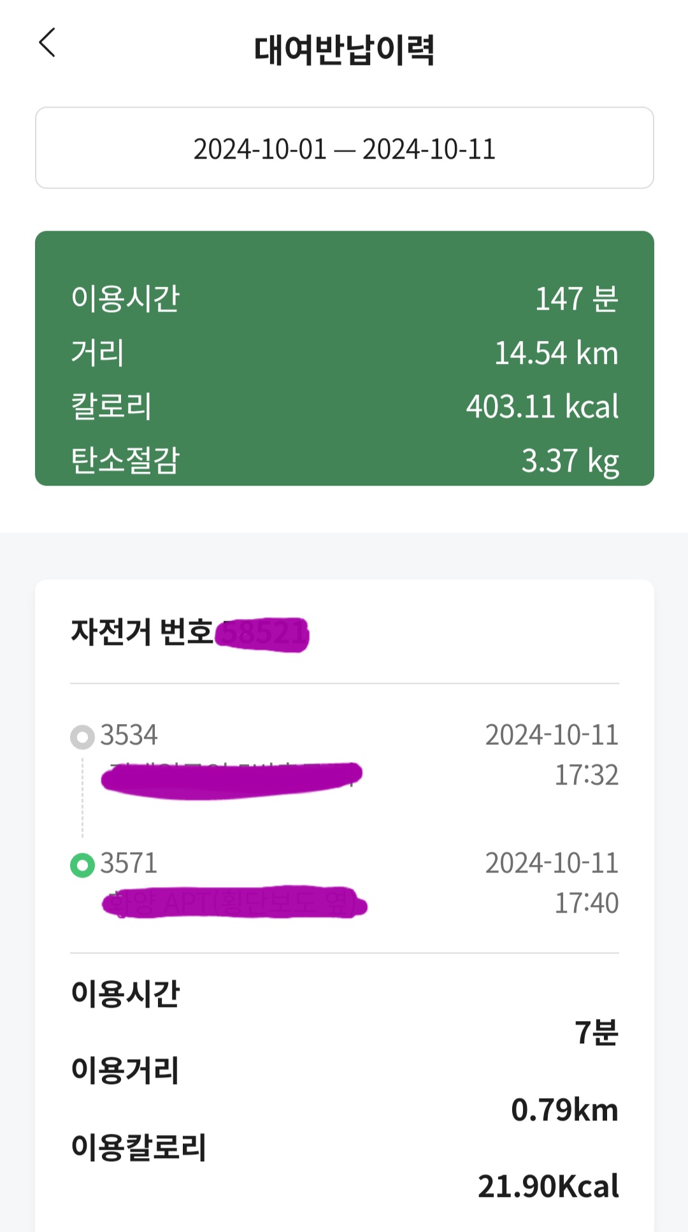Image resolution: width=688 pixels, height=1232 pixels.
Task: Click the 14.54 km total distance value
Action: point(555,353)
